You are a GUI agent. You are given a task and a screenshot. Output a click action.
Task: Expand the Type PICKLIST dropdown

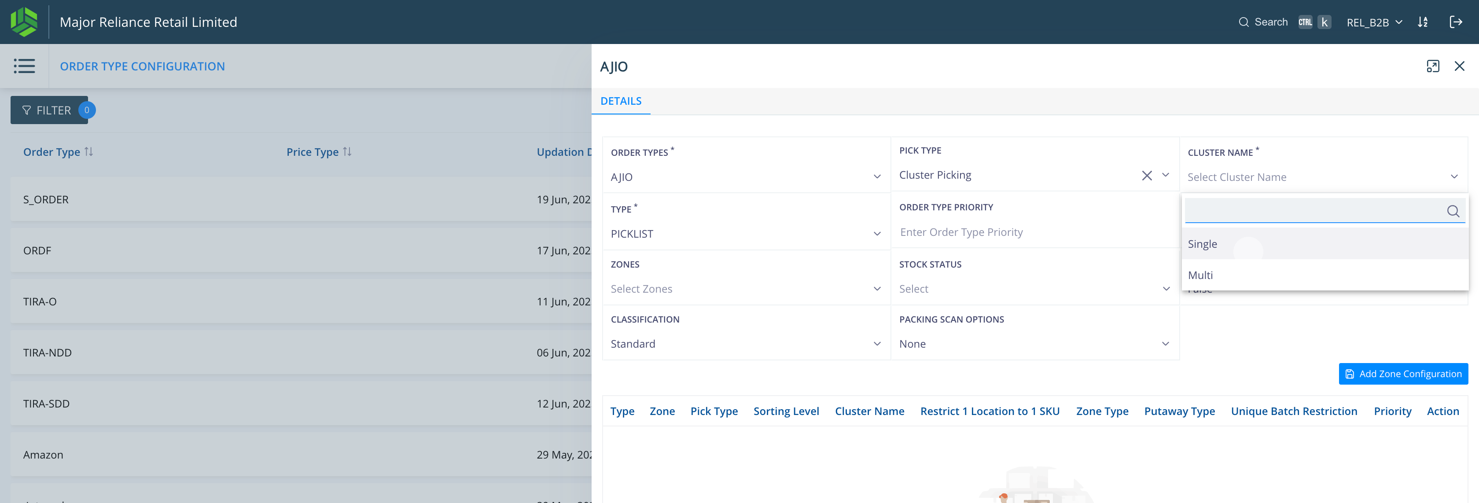[x=877, y=234]
